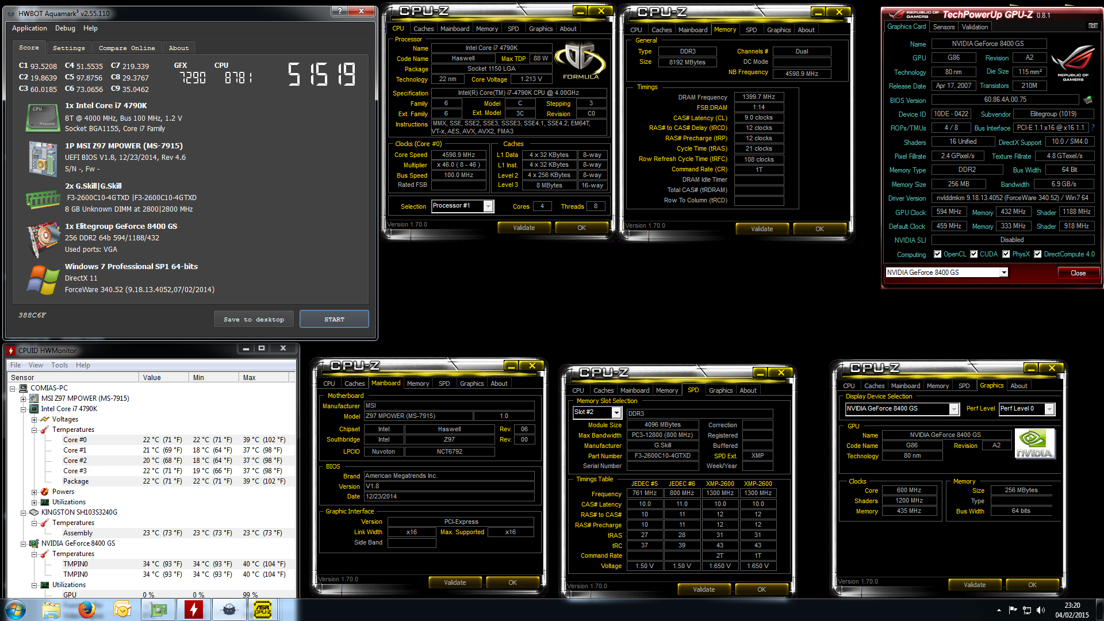The width and height of the screenshot is (1104, 621).
Task: Click the Value column header in HWMonitor
Action: tap(163, 378)
